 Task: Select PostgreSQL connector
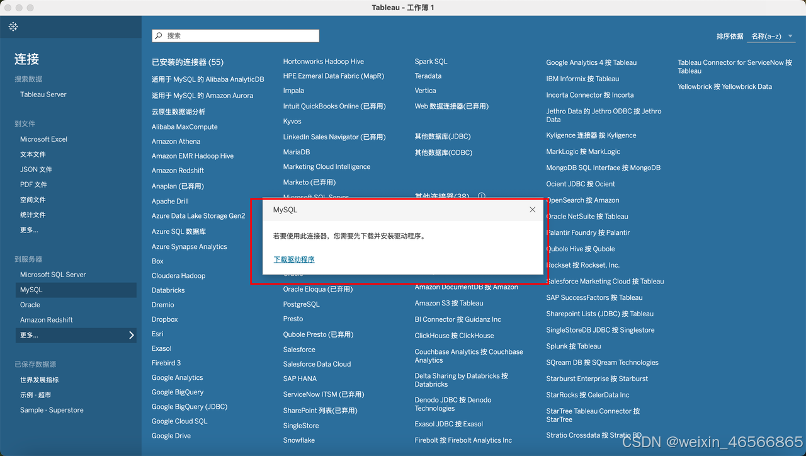302,304
